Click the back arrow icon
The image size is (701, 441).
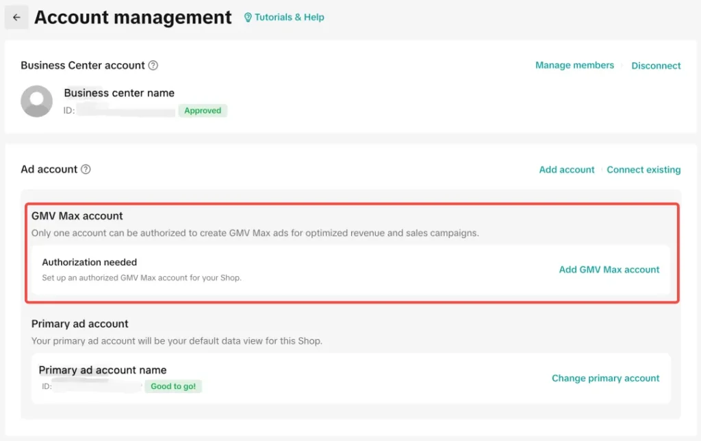tap(16, 17)
